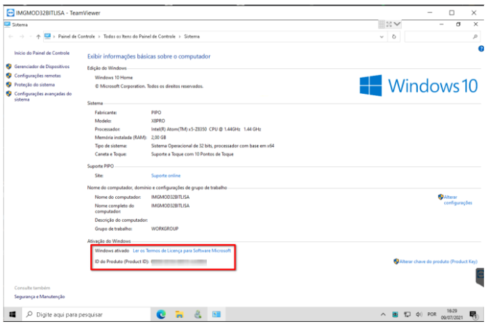Click the TeamViewer toolbar grid handle icon
This screenshot has width=488, height=324.
pos(381,24)
